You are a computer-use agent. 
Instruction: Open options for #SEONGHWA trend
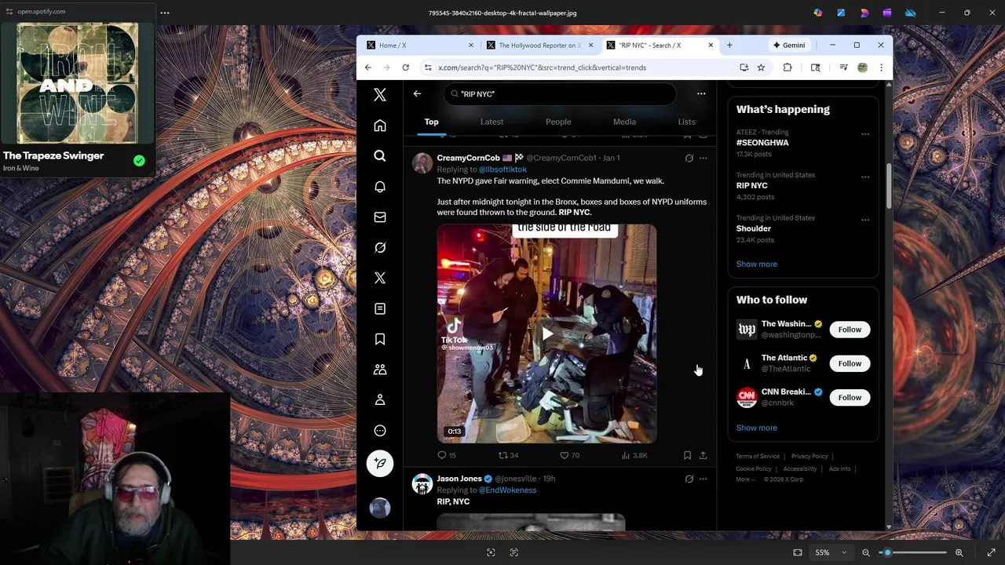point(865,134)
